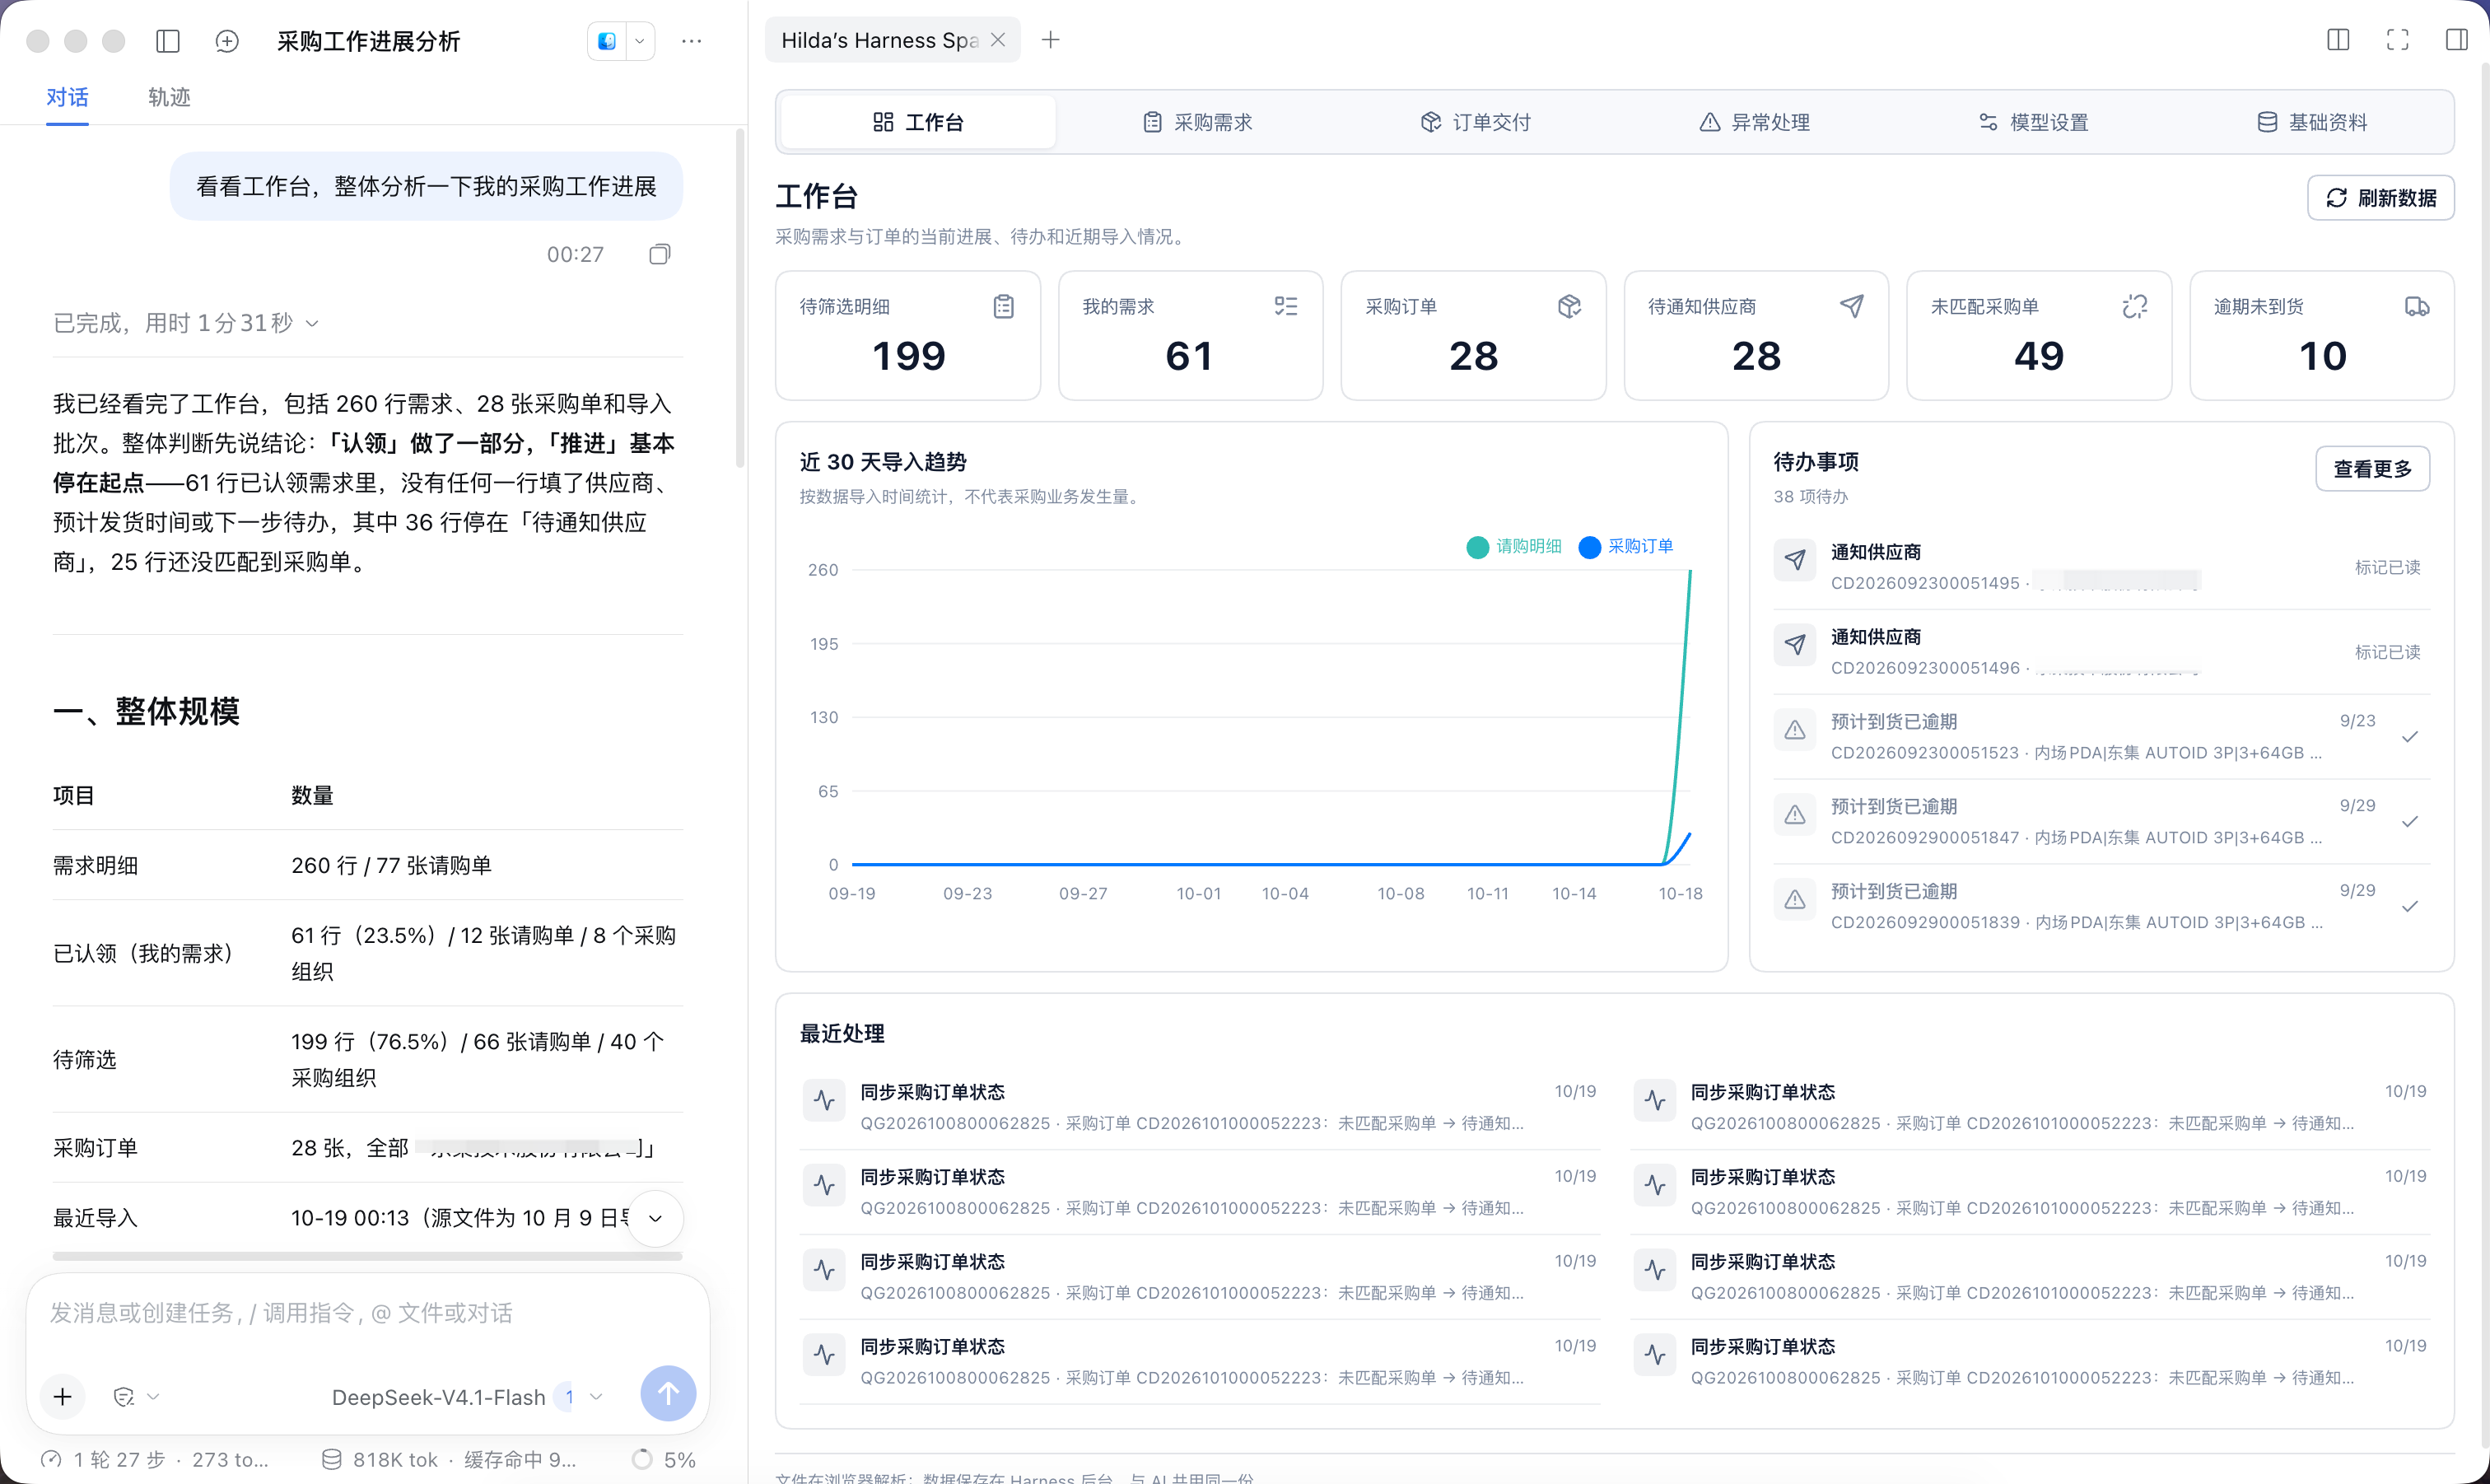
Task: Copy the user message with copy icon
Action: (660, 254)
